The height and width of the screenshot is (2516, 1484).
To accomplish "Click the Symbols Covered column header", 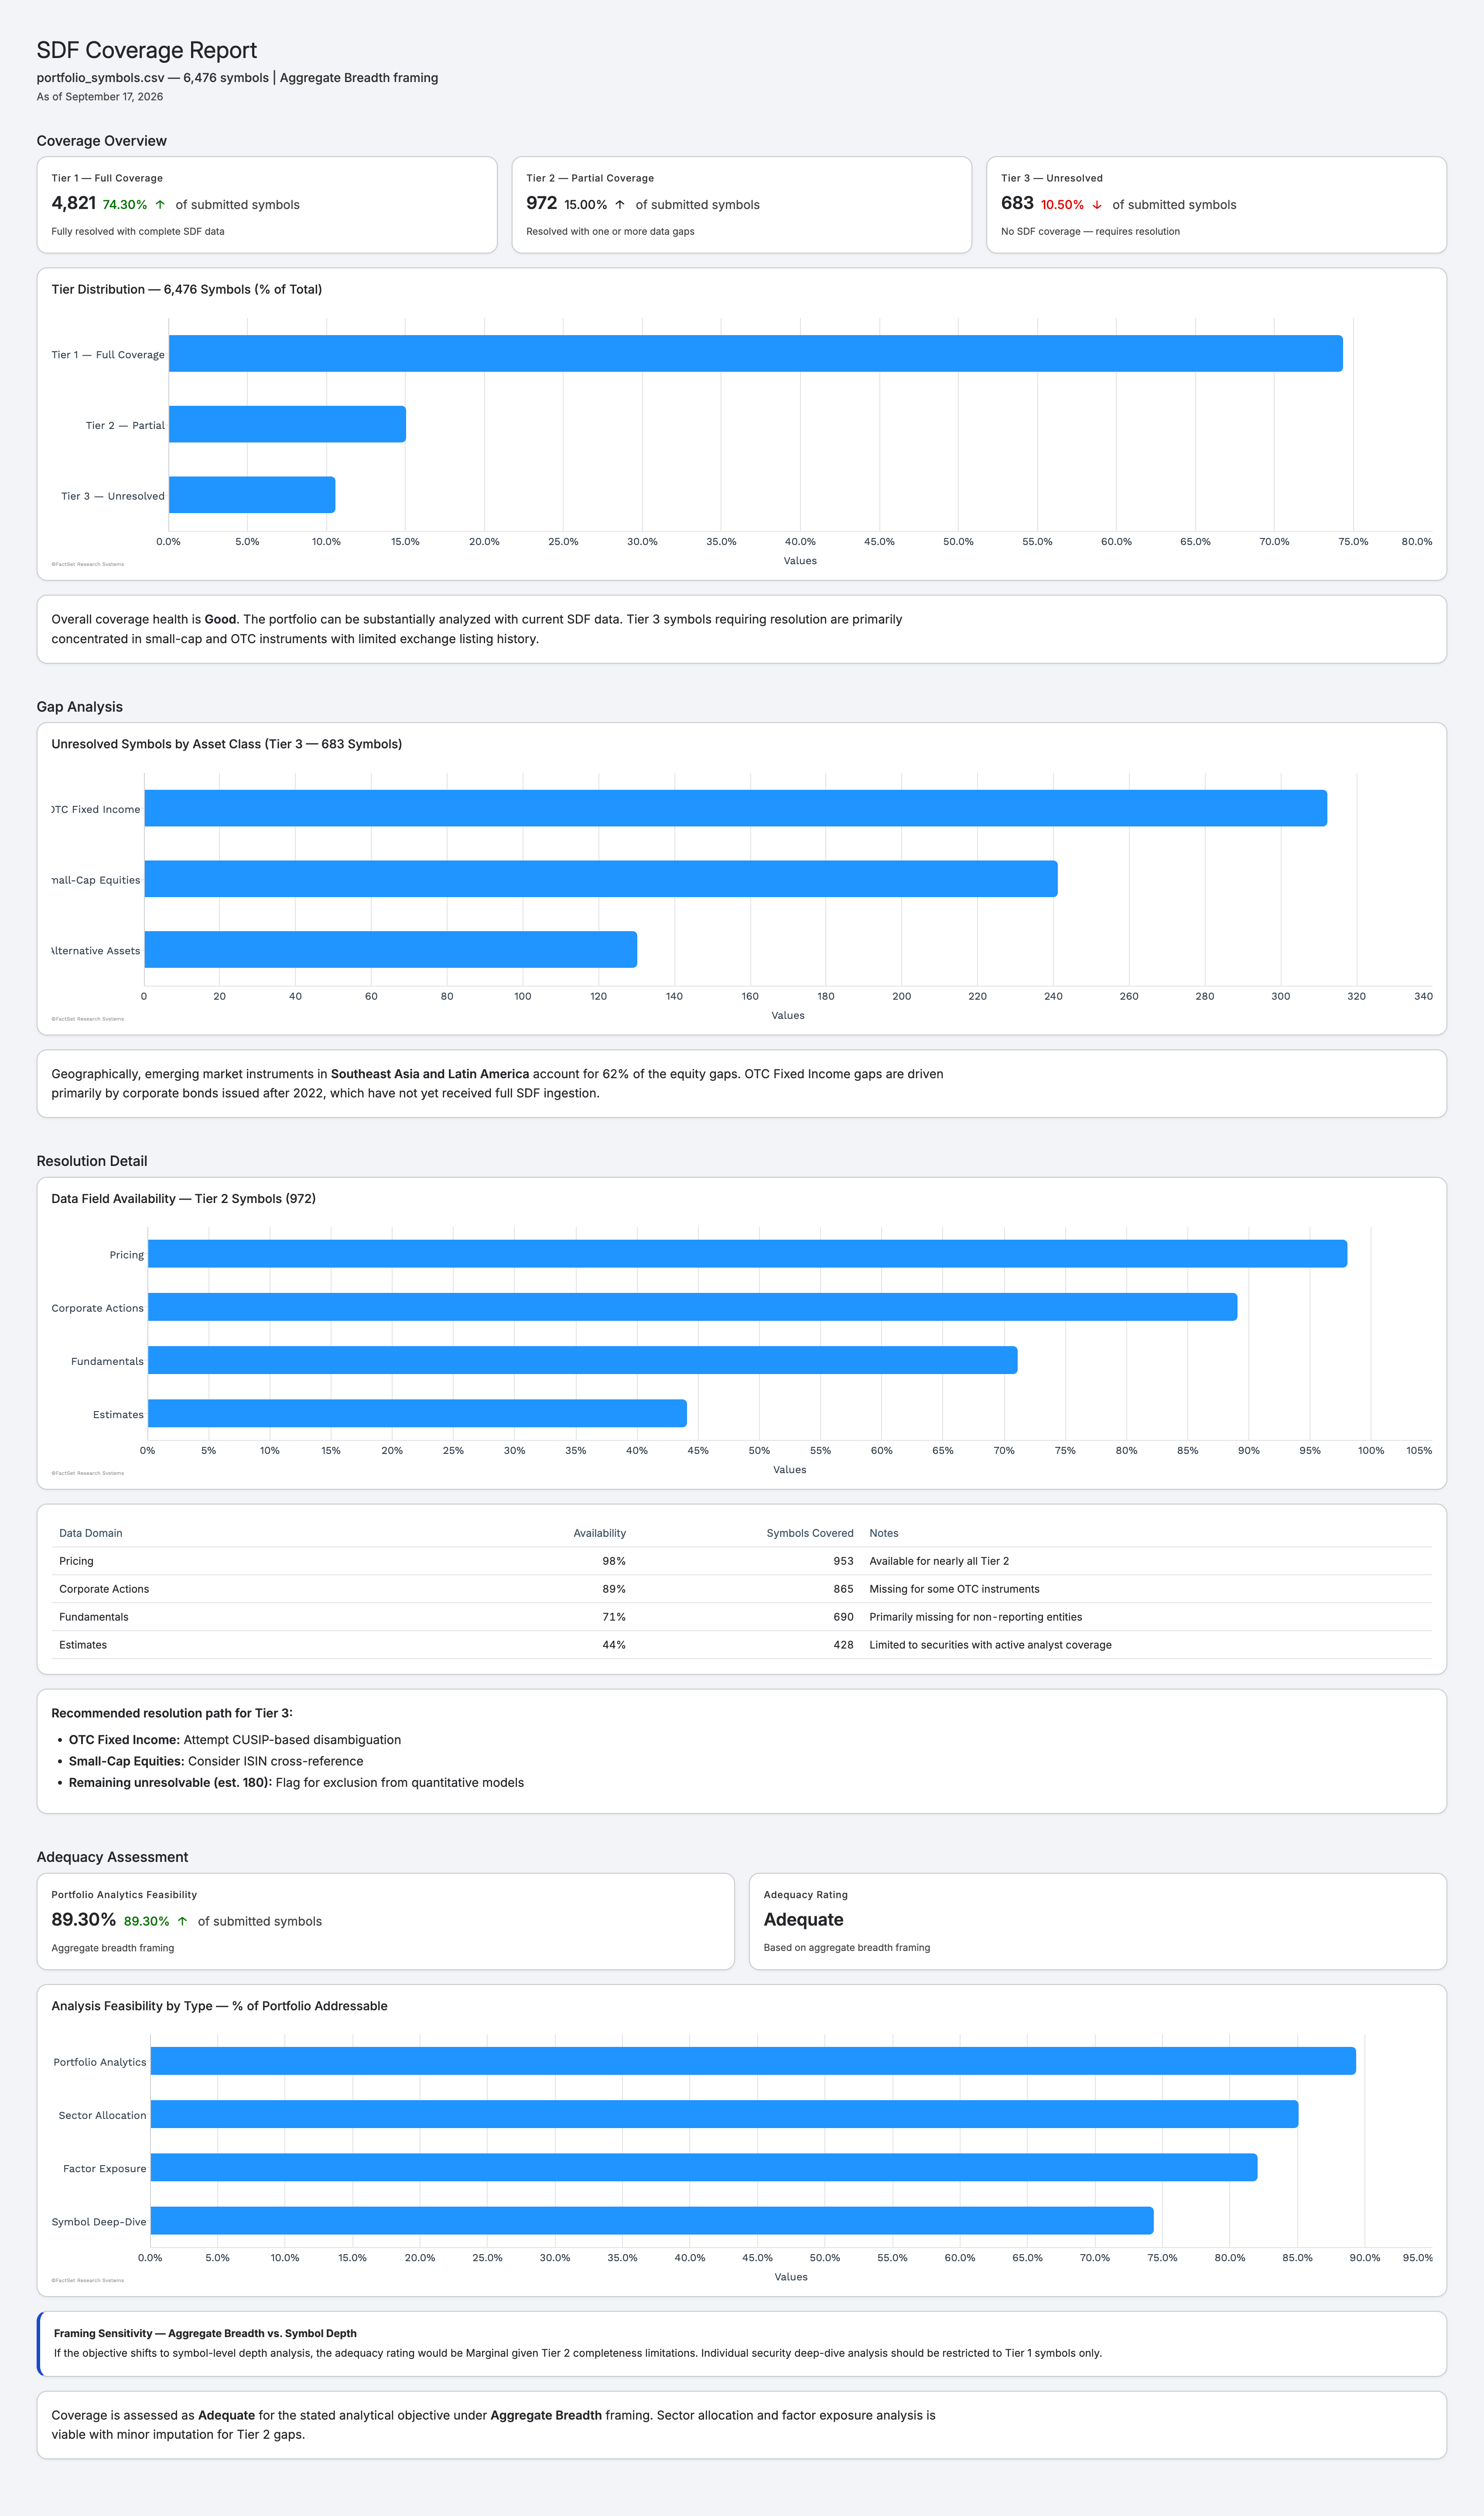I will [810, 1533].
